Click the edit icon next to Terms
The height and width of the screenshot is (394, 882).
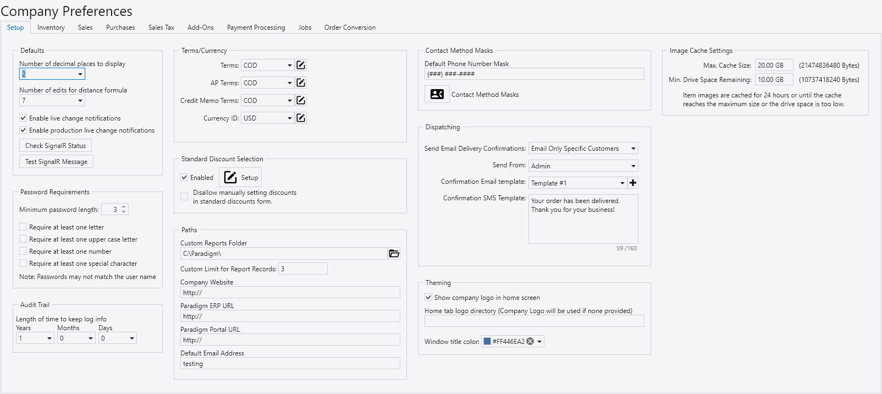point(301,65)
